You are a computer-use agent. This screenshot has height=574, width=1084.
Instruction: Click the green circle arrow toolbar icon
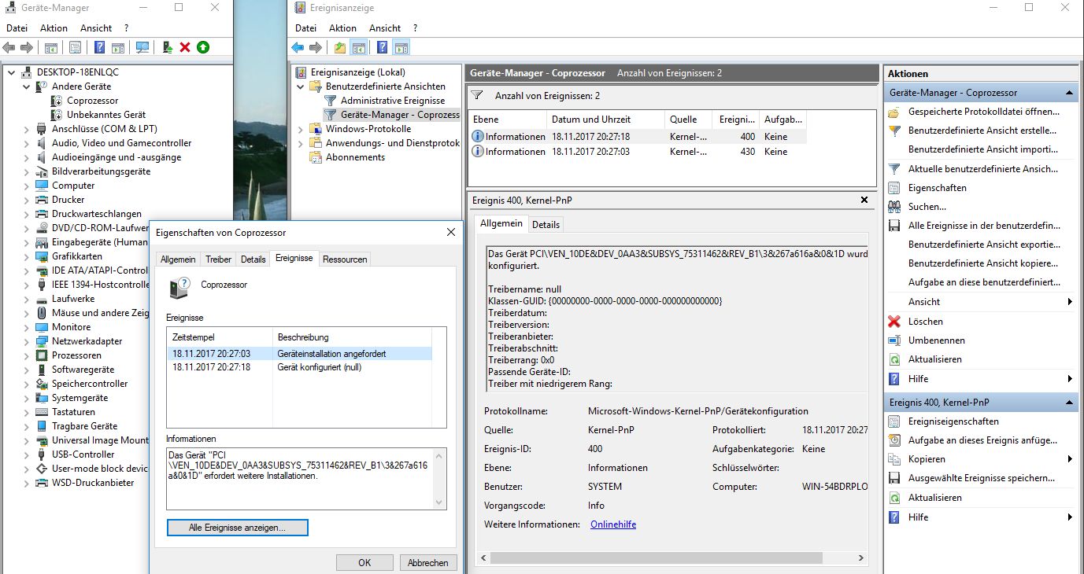203,47
